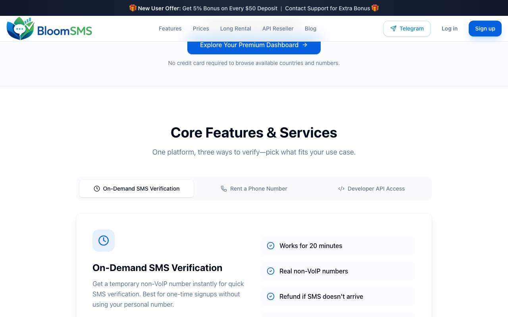Click the checkmark icon beside Works for 20 minutes
The width and height of the screenshot is (508, 317).
[x=271, y=246]
